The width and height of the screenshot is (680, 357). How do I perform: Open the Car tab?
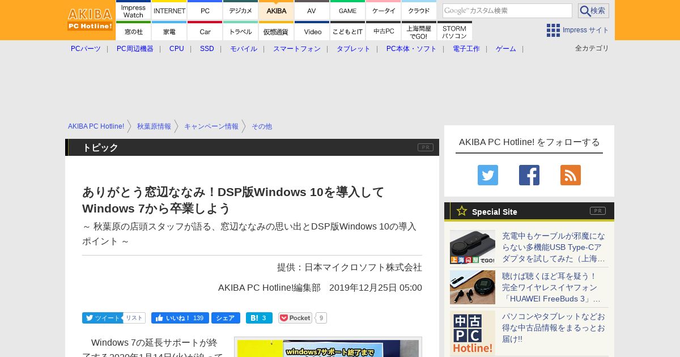tap(205, 31)
